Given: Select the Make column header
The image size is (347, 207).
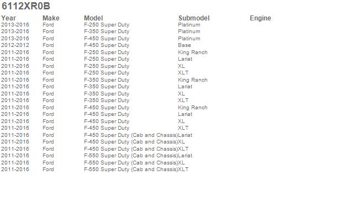Looking at the screenshot, I should [51, 18].
